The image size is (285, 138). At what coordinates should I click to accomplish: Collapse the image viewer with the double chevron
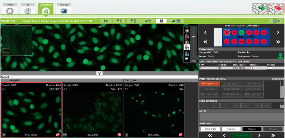pyautogui.click(x=100, y=73)
